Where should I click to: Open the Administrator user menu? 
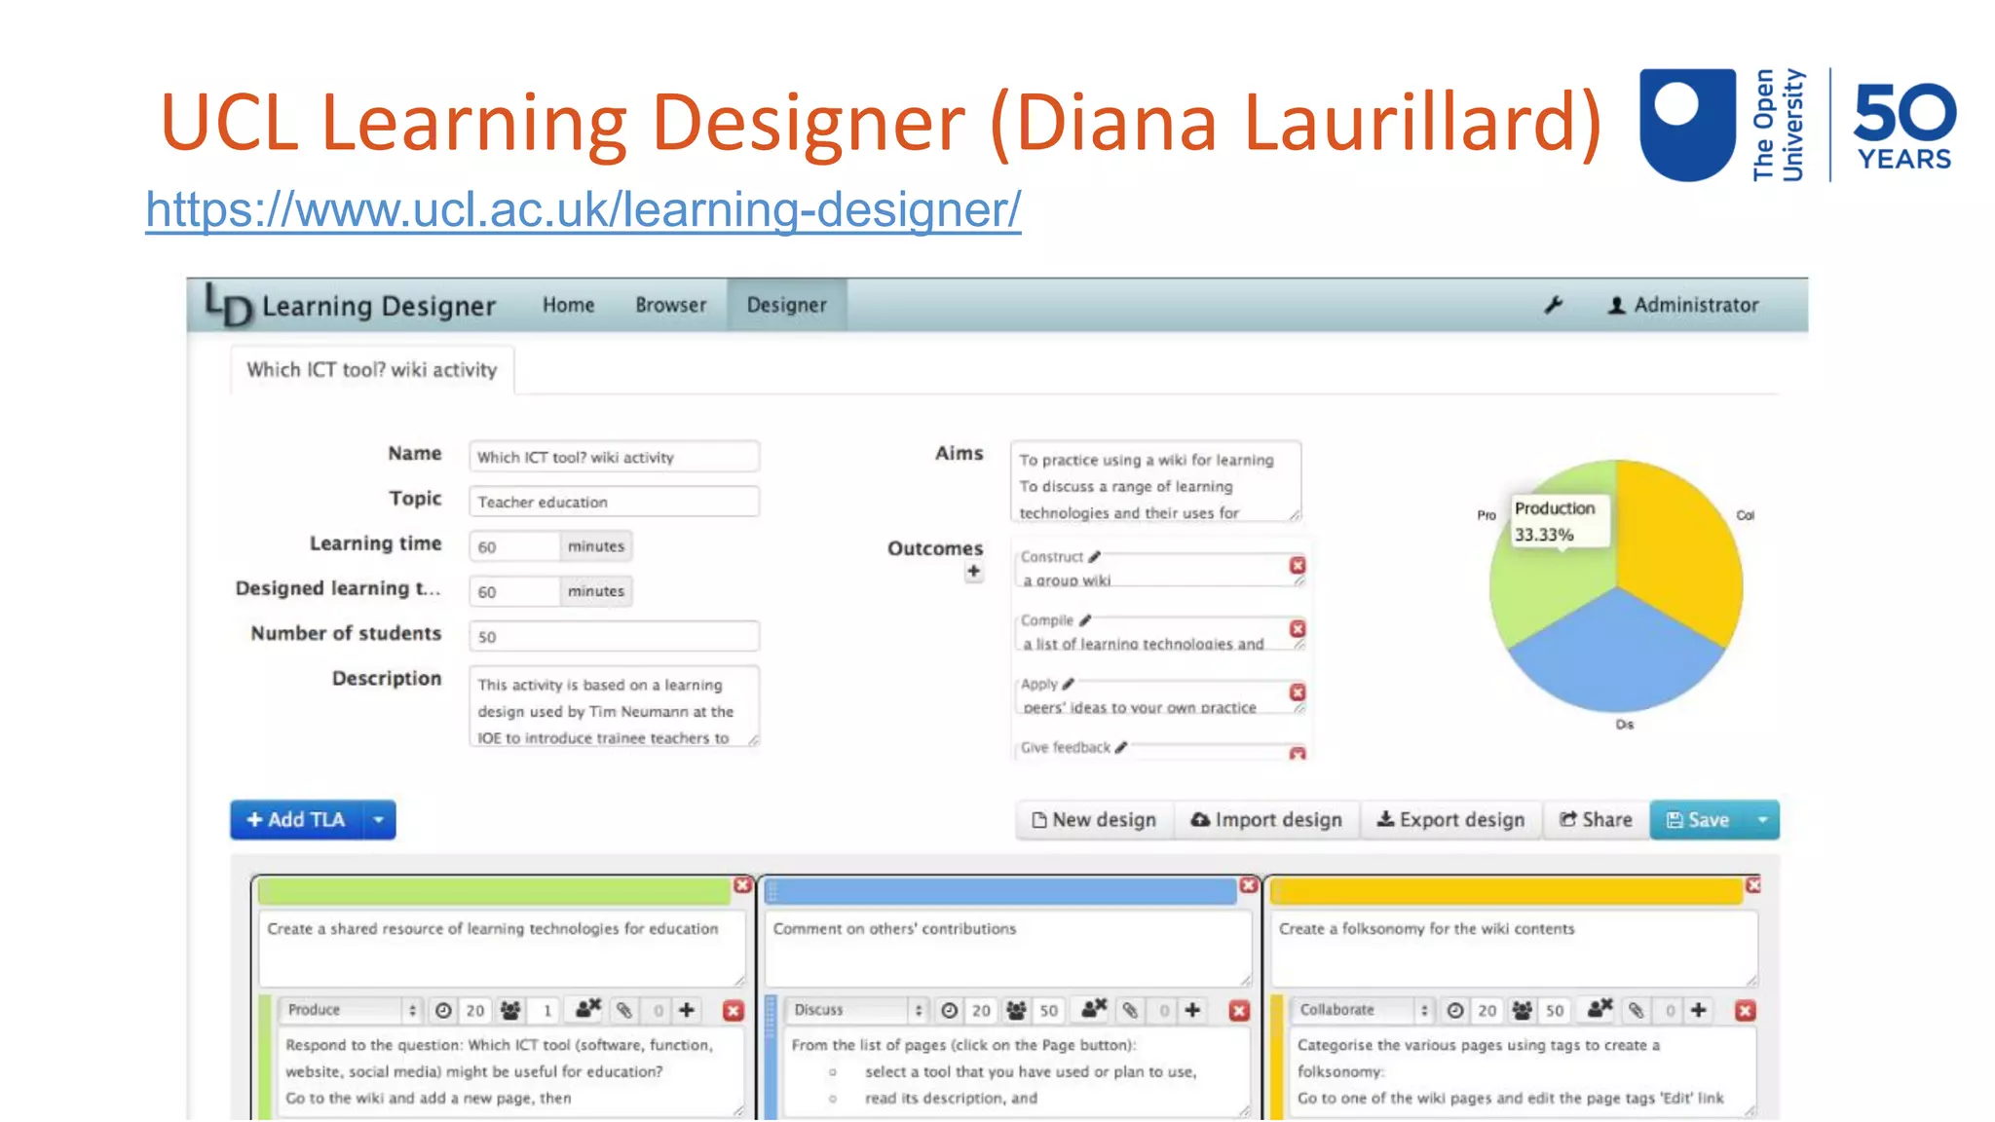[1682, 305]
